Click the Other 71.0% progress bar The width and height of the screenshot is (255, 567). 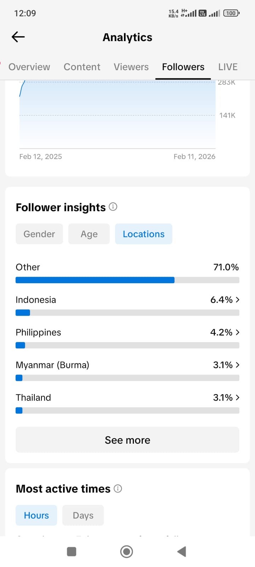point(127,280)
